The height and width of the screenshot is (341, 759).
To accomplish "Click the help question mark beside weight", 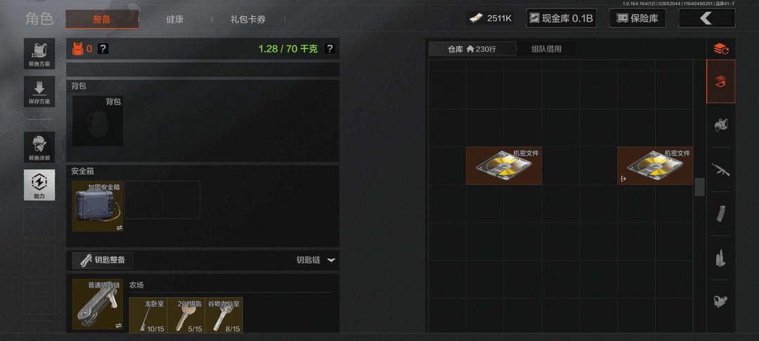I will [x=330, y=49].
